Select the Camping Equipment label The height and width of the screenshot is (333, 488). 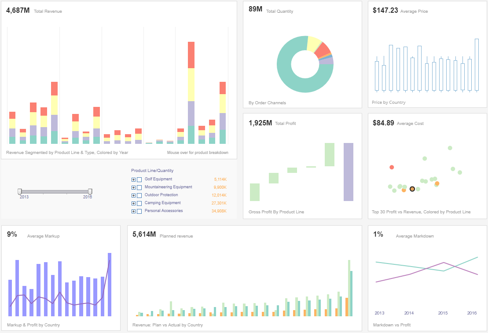click(x=162, y=203)
